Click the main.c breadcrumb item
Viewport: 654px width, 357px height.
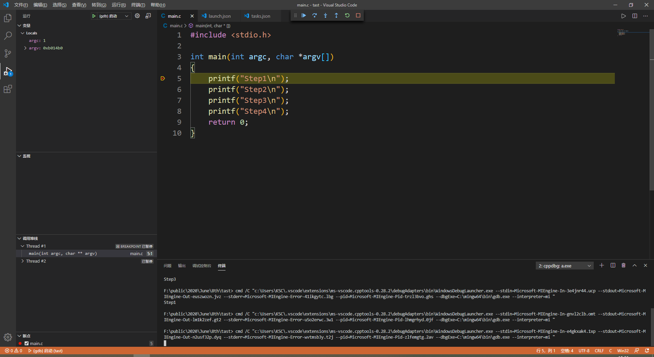click(173, 26)
